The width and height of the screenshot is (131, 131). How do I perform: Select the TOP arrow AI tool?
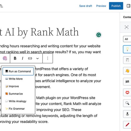(127, 114)
